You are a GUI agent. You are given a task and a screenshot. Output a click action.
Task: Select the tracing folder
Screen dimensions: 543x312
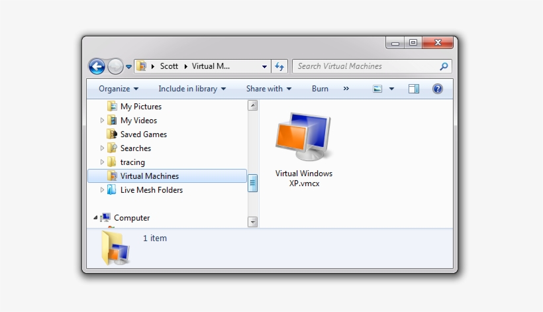tap(132, 162)
